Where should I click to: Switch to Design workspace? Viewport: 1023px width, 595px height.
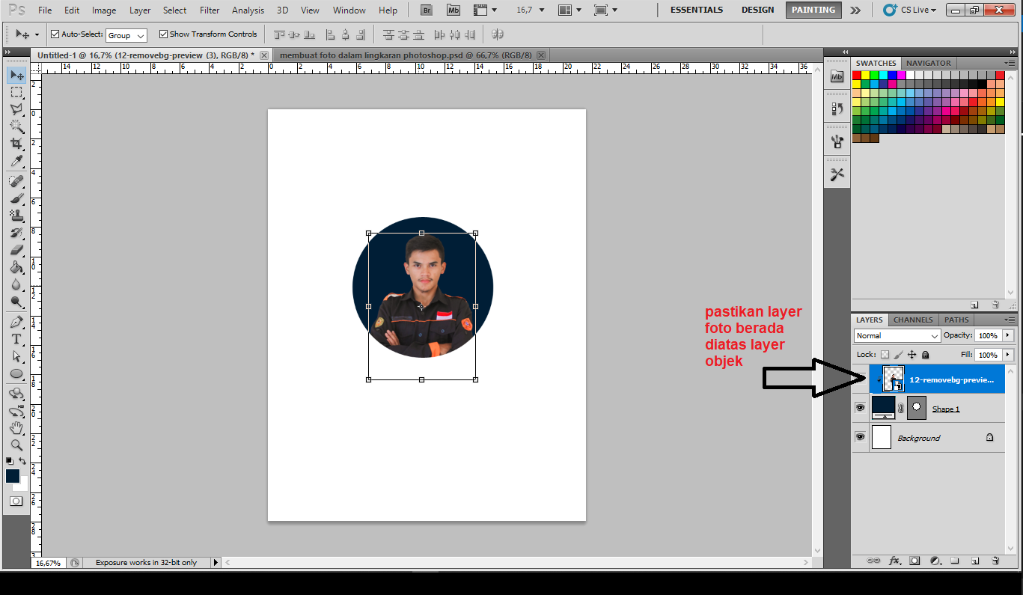pyautogui.click(x=757, y=10)
